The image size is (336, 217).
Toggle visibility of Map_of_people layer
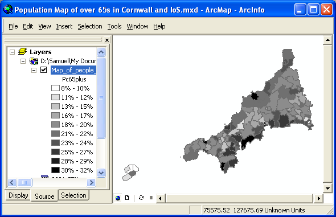(43, 70)
